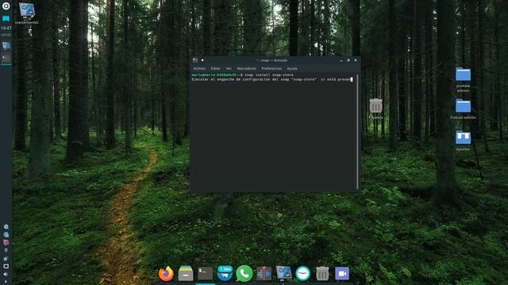508x285 pixels.
Task: Launch WhatsApp from the dock
Action: coord(244,274)
